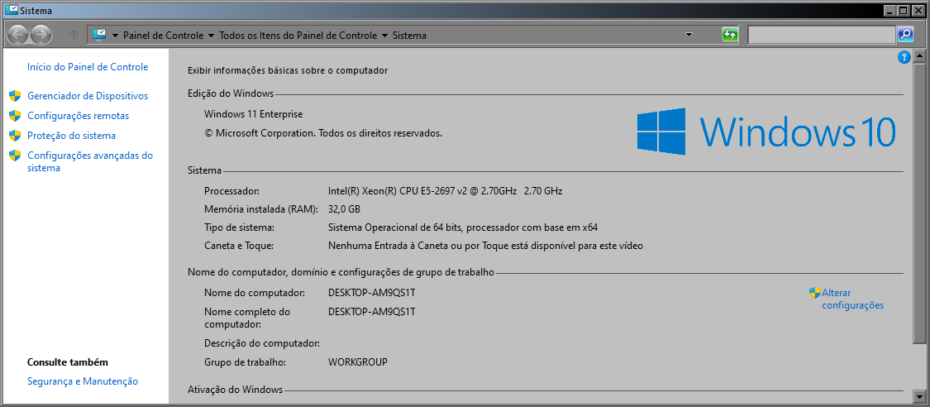This screenshot has height=407, width=930.
Task: Open address bar history dropdown arrow
Action: click(689, 35)
